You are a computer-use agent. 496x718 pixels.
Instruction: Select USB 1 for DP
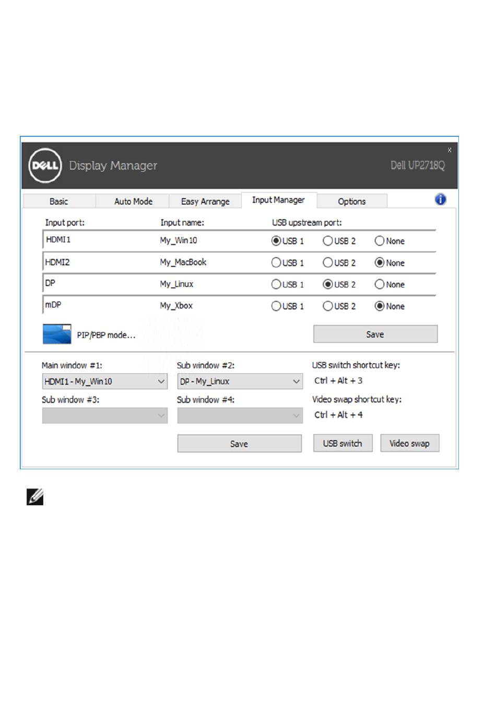[276, 284]
